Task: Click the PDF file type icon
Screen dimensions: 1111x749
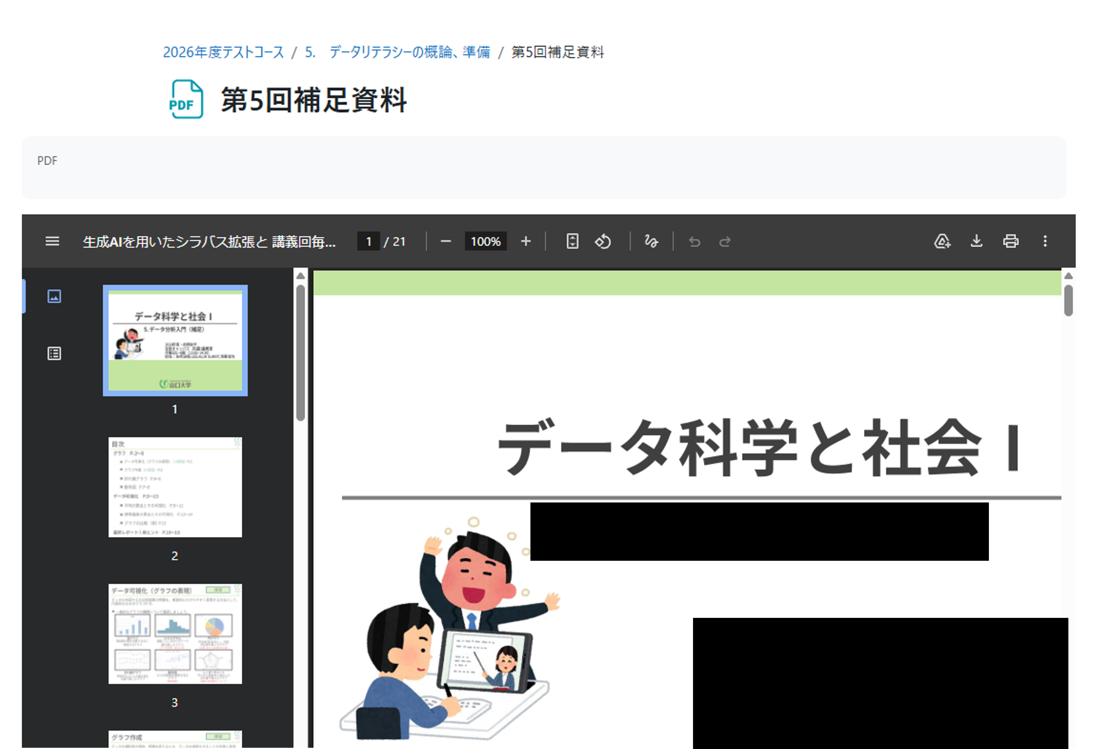Action: pos(186,99)
